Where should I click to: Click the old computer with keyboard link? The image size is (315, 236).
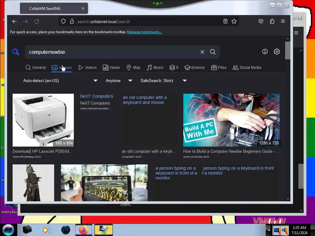coord(145,100)
